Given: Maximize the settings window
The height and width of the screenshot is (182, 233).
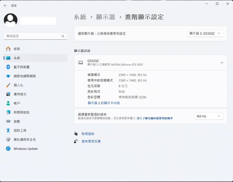Looking at the screenshot, I should pos(217,4).
